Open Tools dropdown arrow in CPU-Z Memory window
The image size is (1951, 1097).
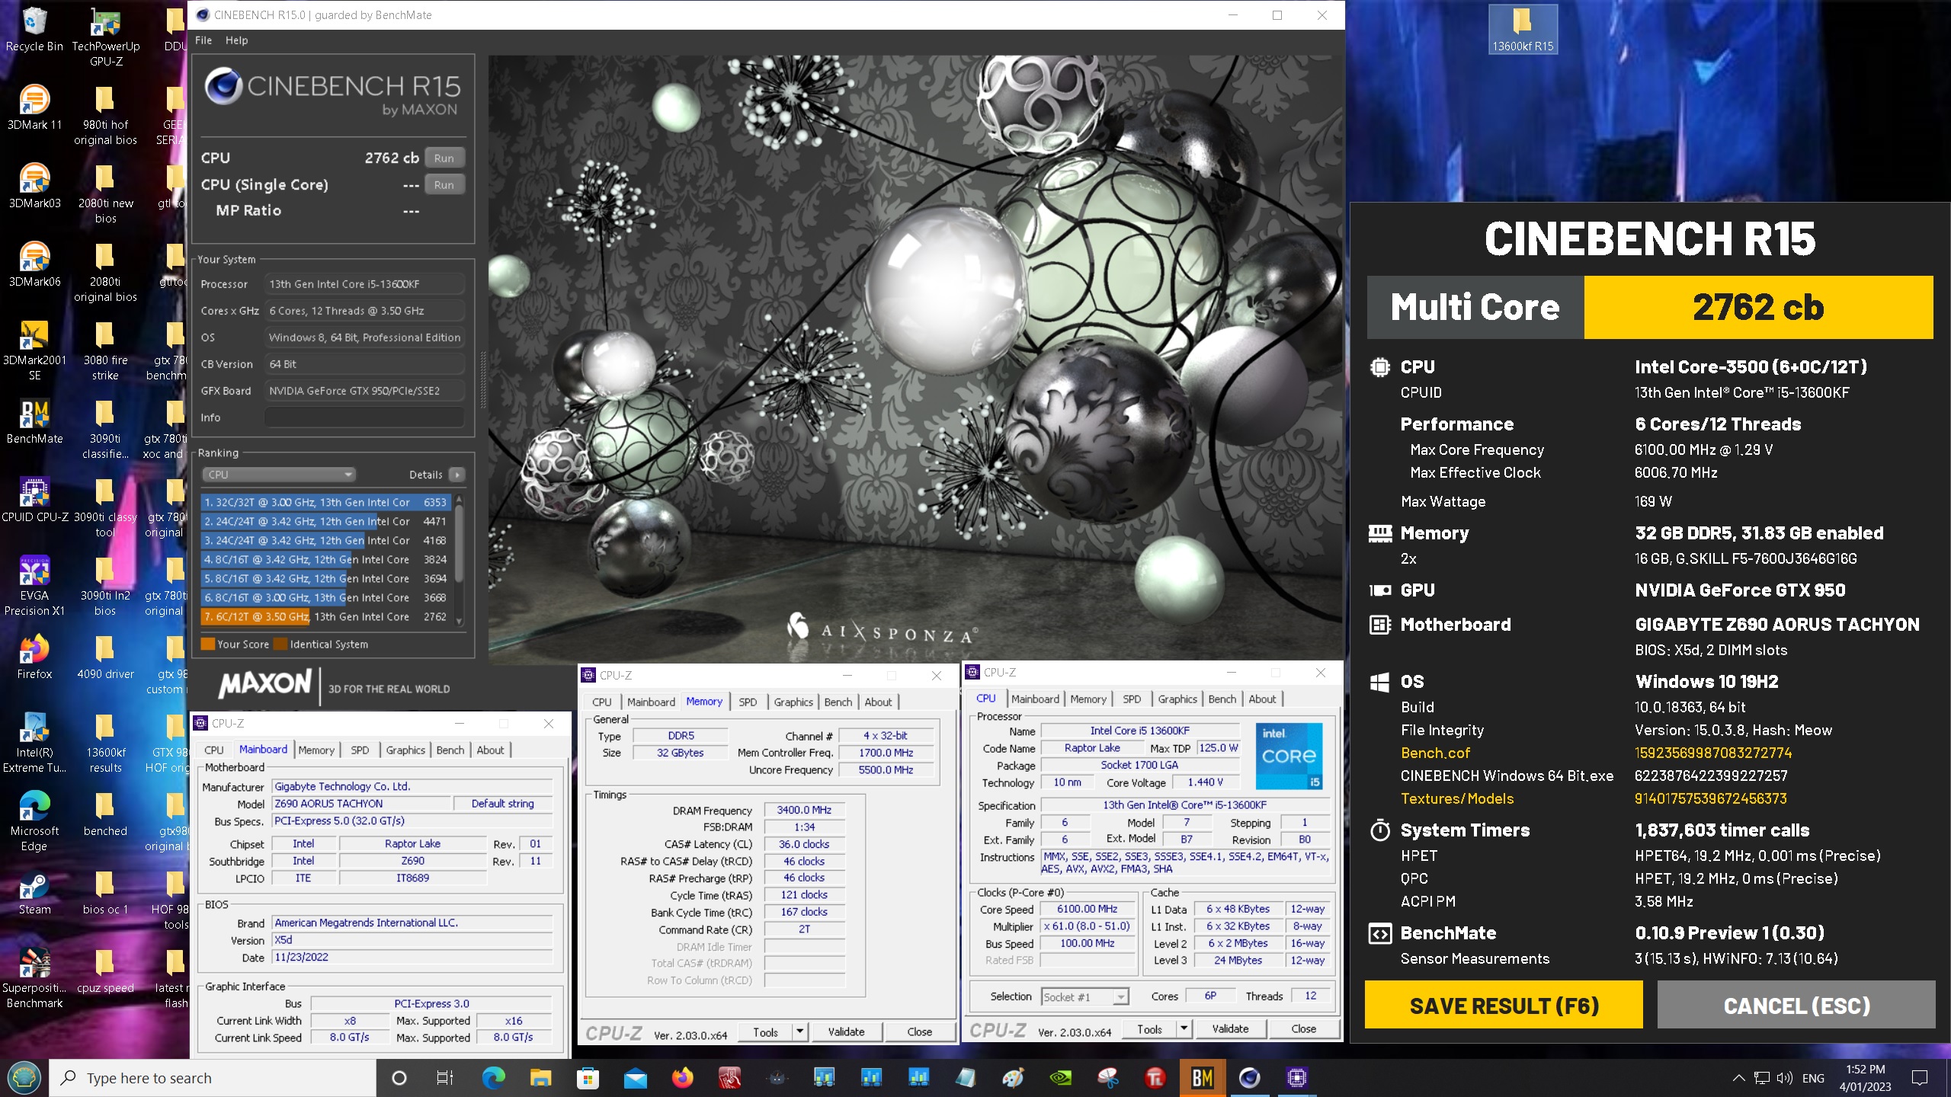(799, 1031)
